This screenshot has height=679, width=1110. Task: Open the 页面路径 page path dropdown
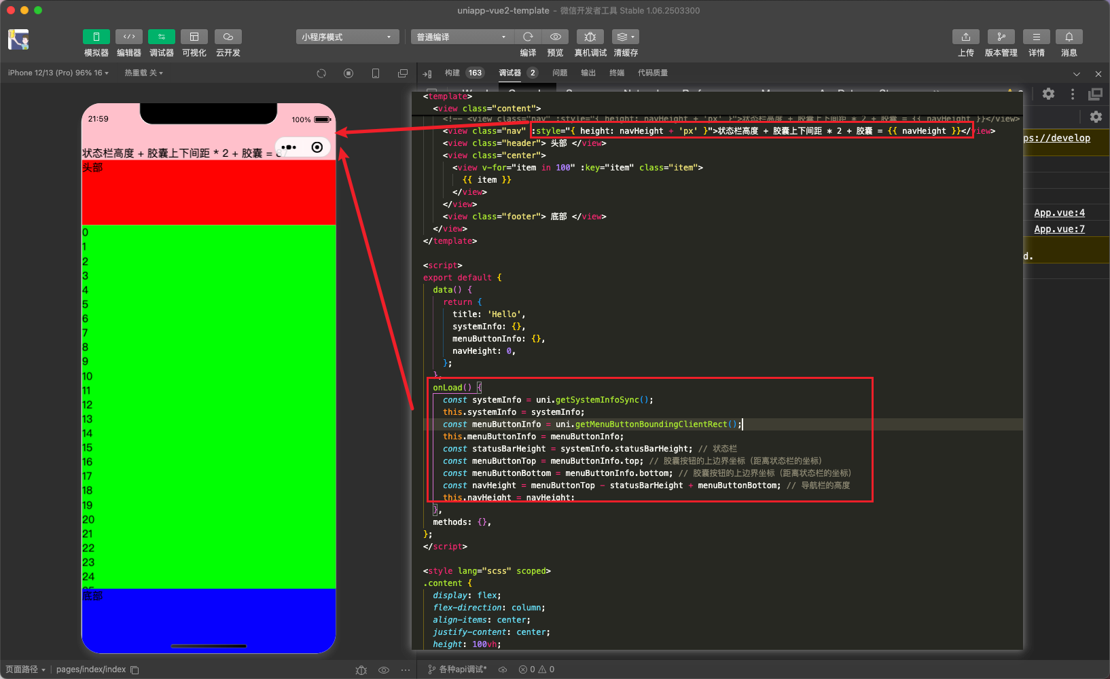tap(26, 669)
